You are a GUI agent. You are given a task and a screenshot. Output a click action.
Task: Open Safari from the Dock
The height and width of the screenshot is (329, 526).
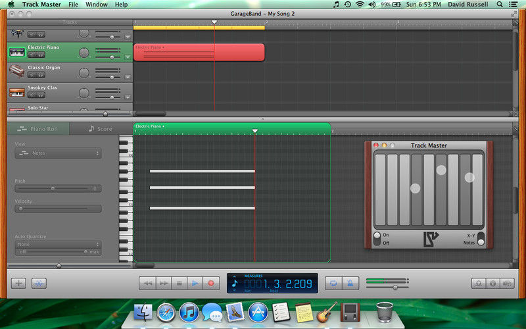tap(166, 312)
